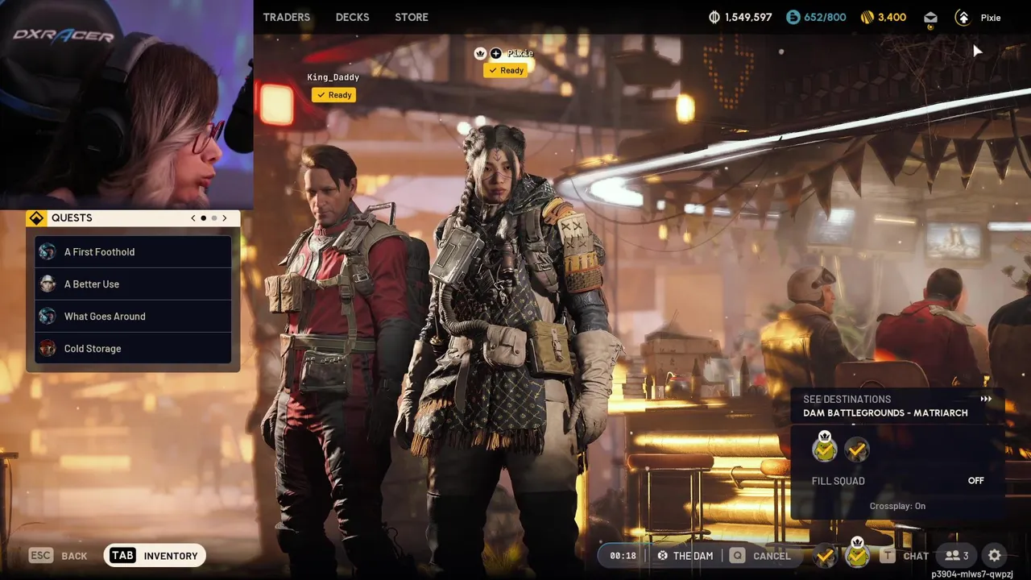Click the 00:18 matchmaking timer
Image resolution: width=1031 pixels, height=580 pixels.
click(x=623, y=556)
